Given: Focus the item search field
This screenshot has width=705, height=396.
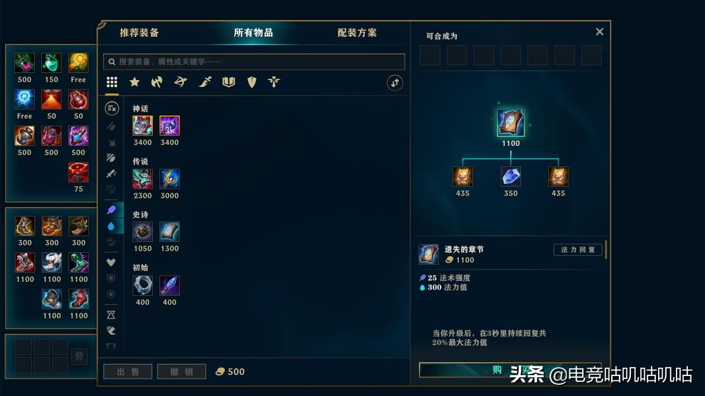Looking at the screenshot, I should click(254, 62).
